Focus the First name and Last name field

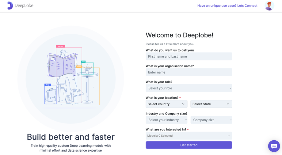tap(189, 56)
